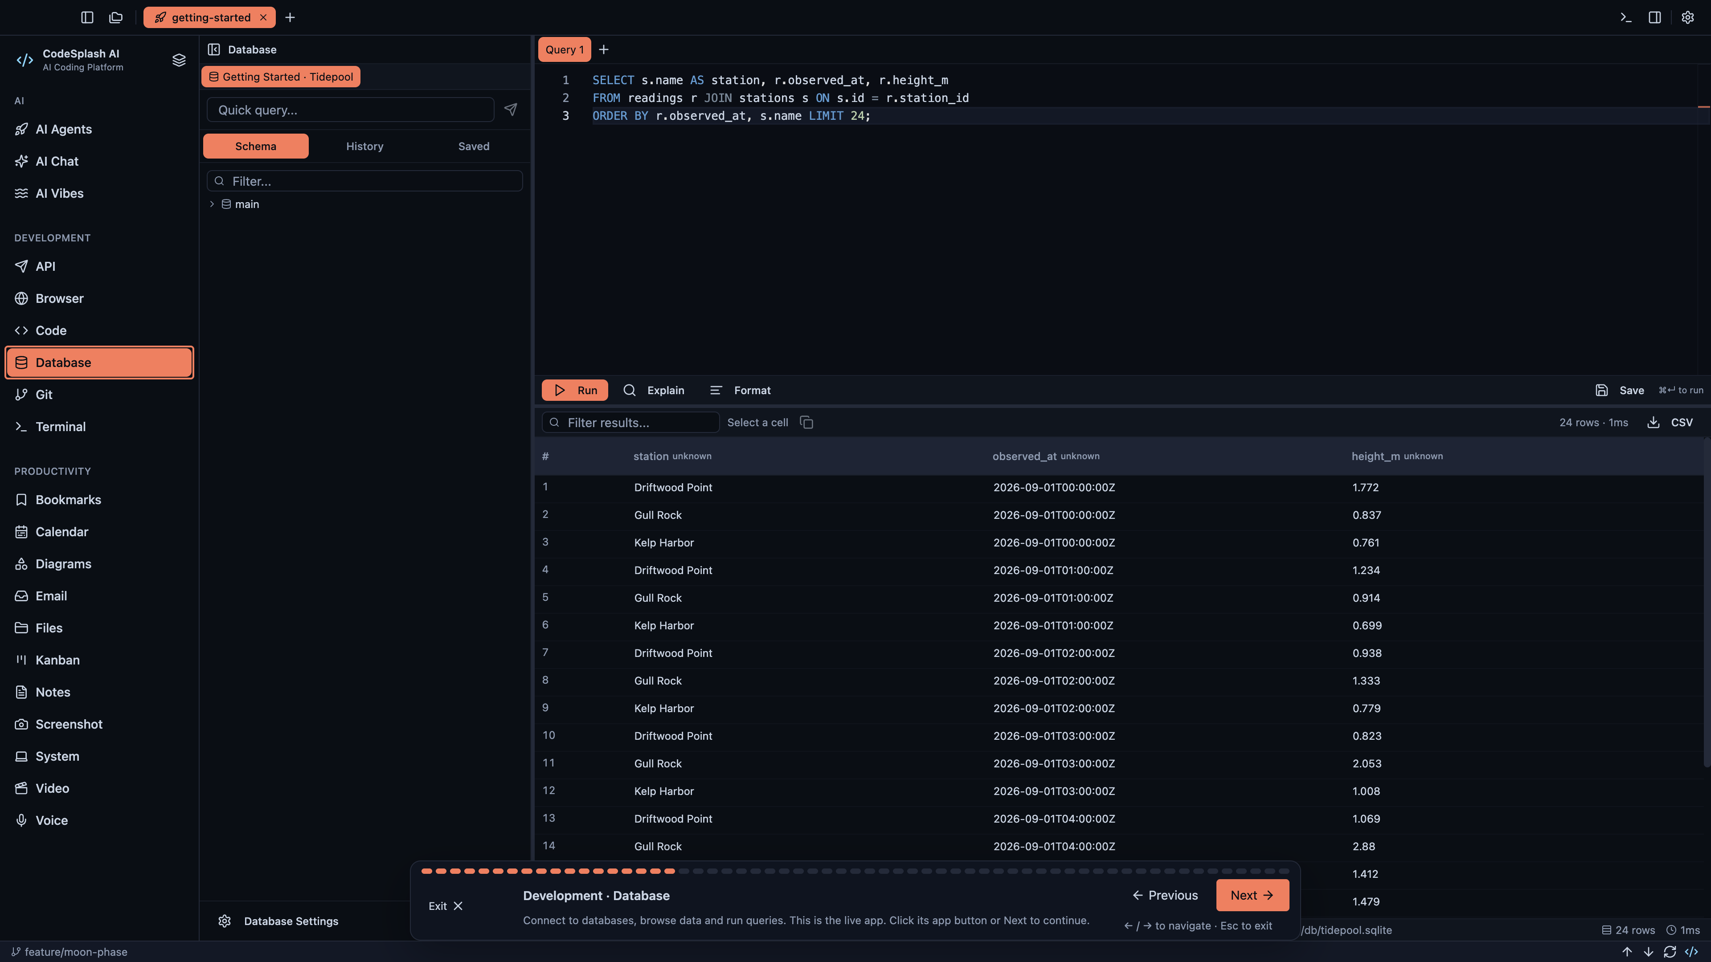1711x962 pixels.
Task: Open Database Settings at panel bottom
Action: tap(278, 921)
